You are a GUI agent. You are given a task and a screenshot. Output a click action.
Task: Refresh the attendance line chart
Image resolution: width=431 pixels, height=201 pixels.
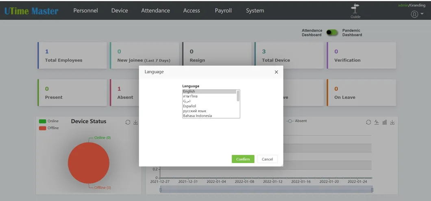point(368,122)
